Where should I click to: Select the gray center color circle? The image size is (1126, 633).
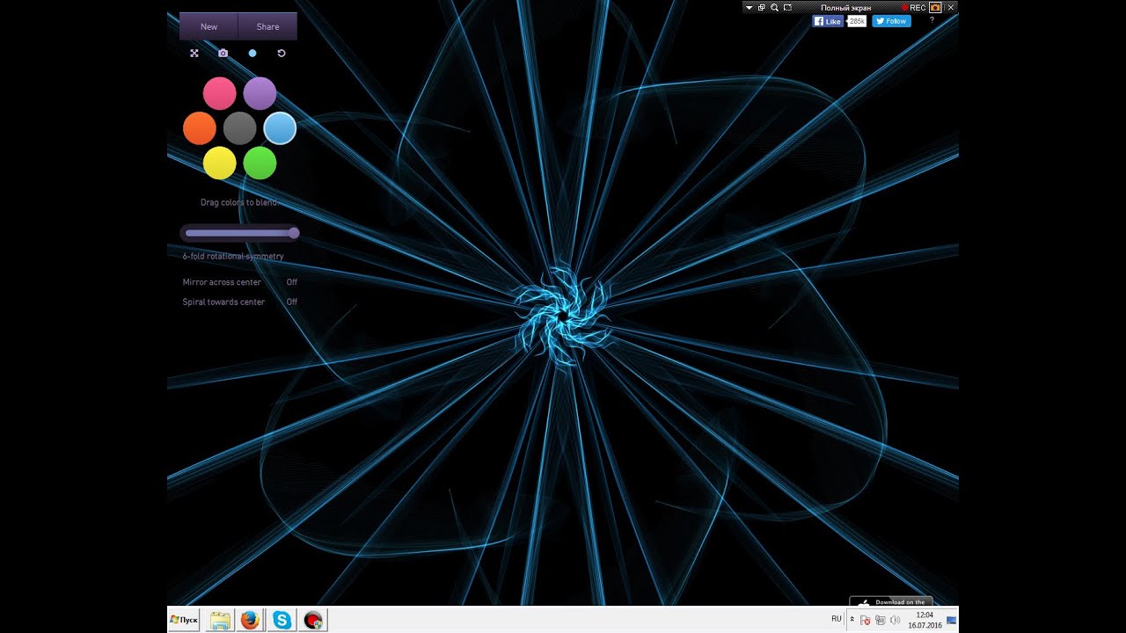pos(239,128)
